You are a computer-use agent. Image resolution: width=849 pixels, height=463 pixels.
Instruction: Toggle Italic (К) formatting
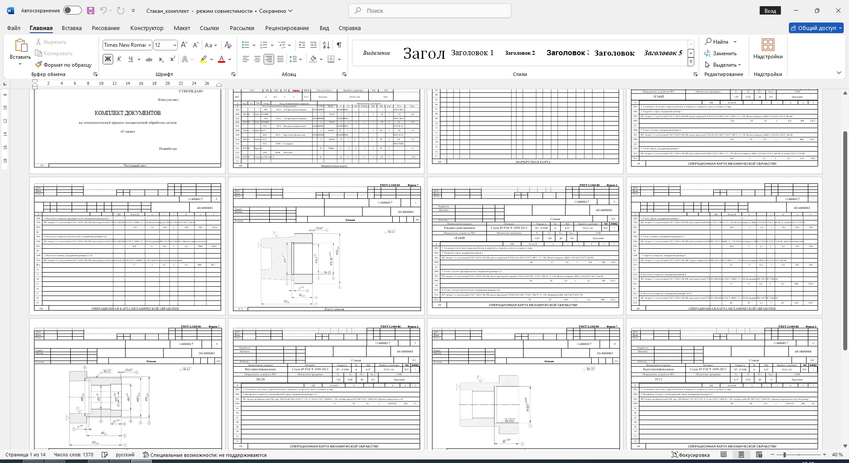point(119,59)
